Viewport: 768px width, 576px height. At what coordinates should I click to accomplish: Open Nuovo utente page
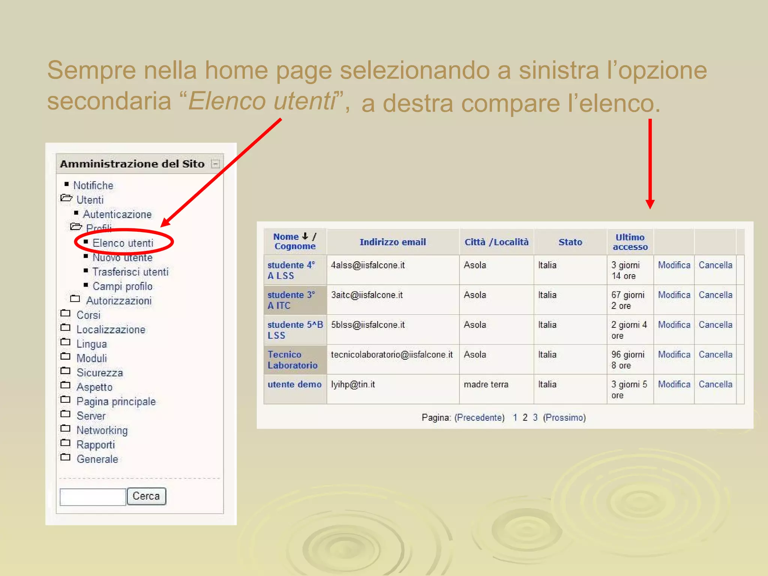pyautogui.click(x=123, y=258)
